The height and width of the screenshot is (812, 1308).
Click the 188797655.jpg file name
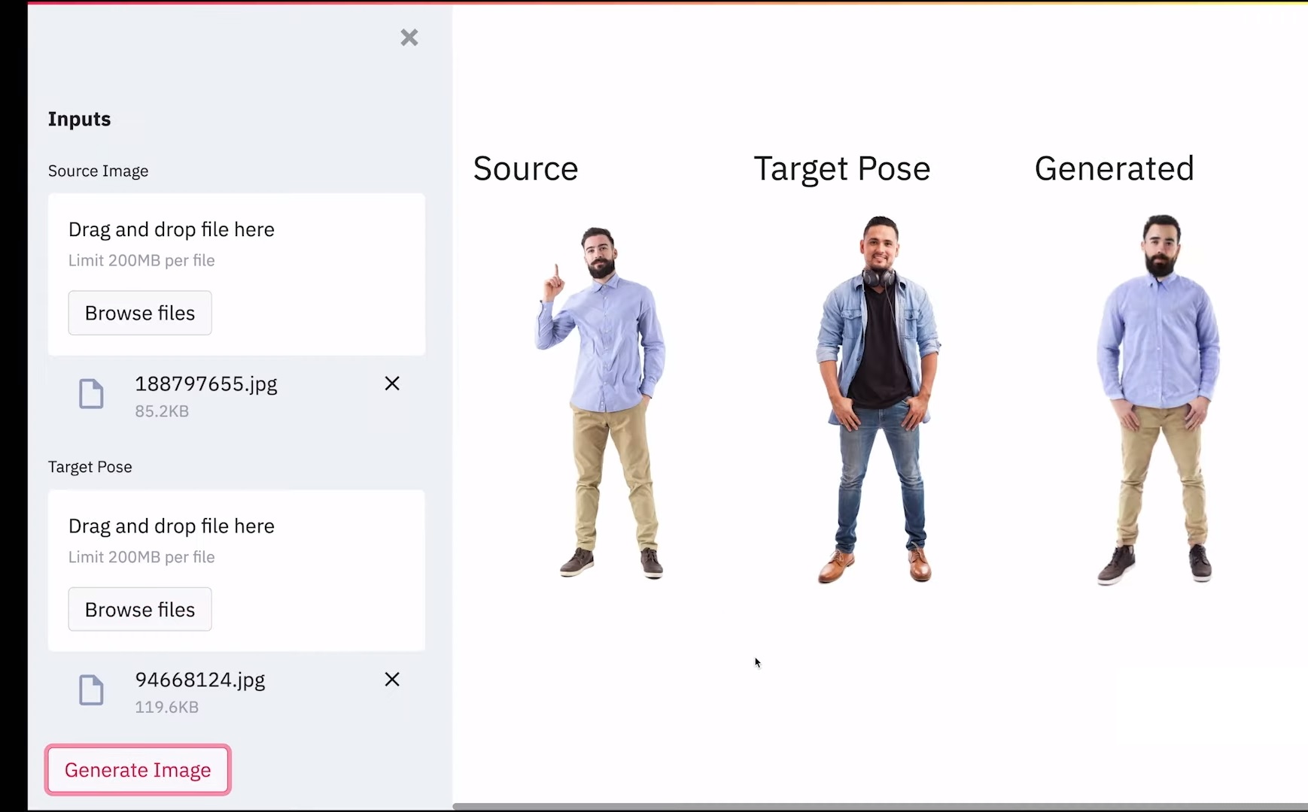tap(206, 384)
